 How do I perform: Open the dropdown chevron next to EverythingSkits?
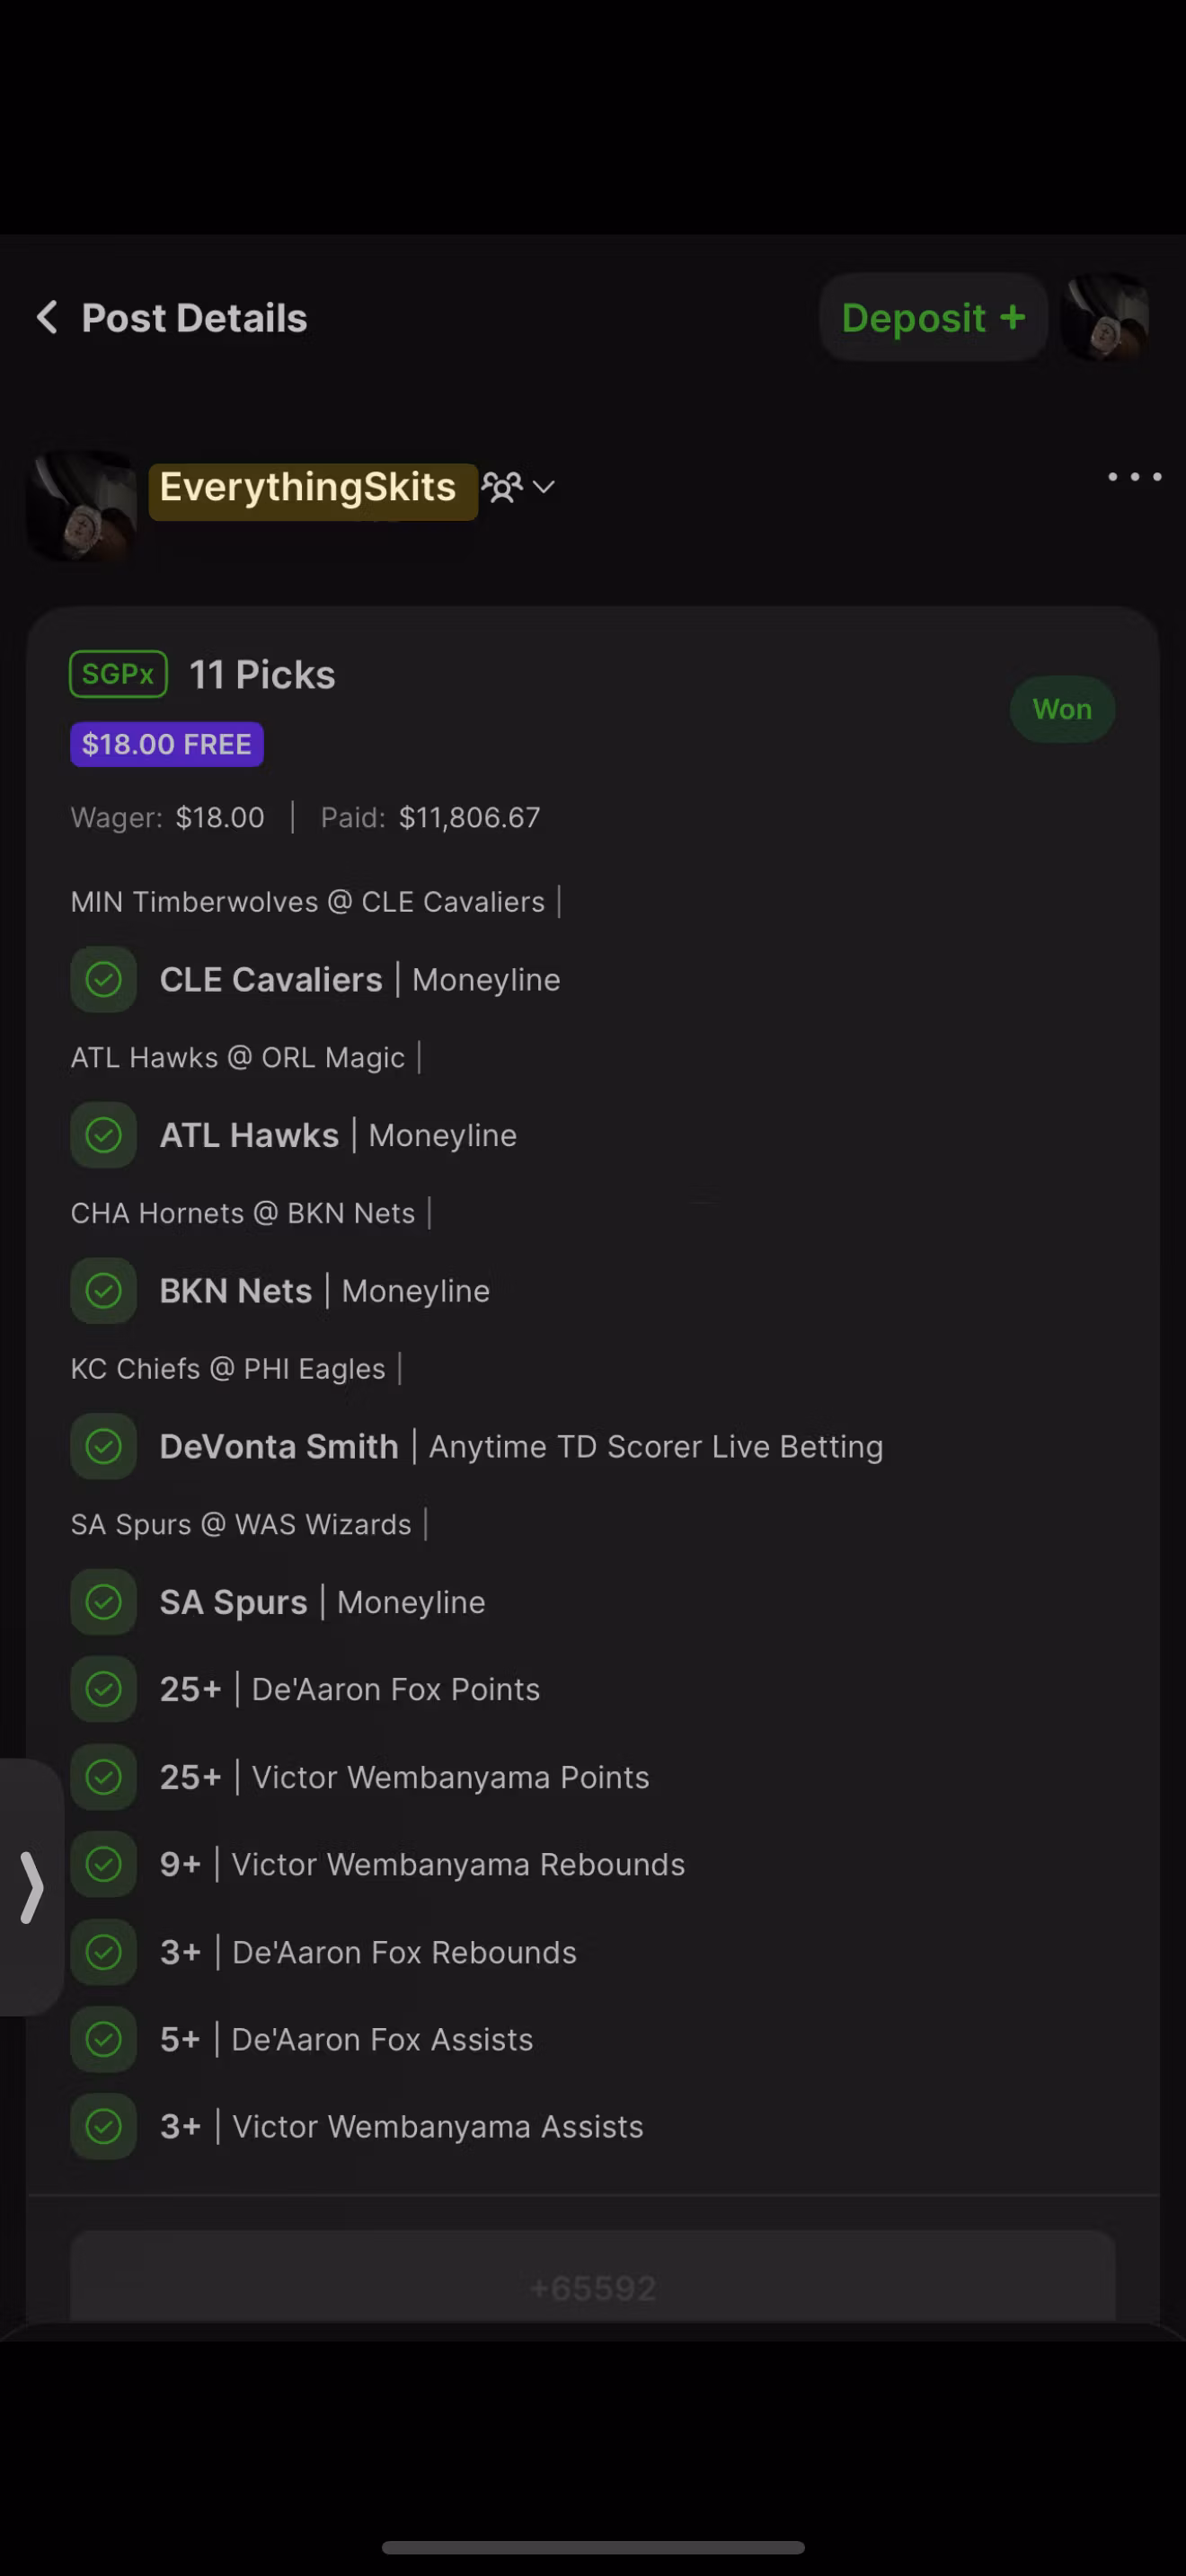click(544, 488)
